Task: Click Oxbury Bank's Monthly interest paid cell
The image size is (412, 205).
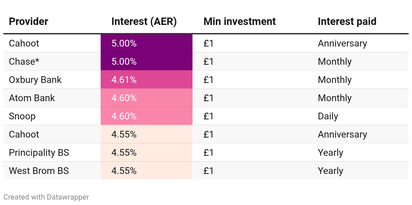Action: (334, 80)
